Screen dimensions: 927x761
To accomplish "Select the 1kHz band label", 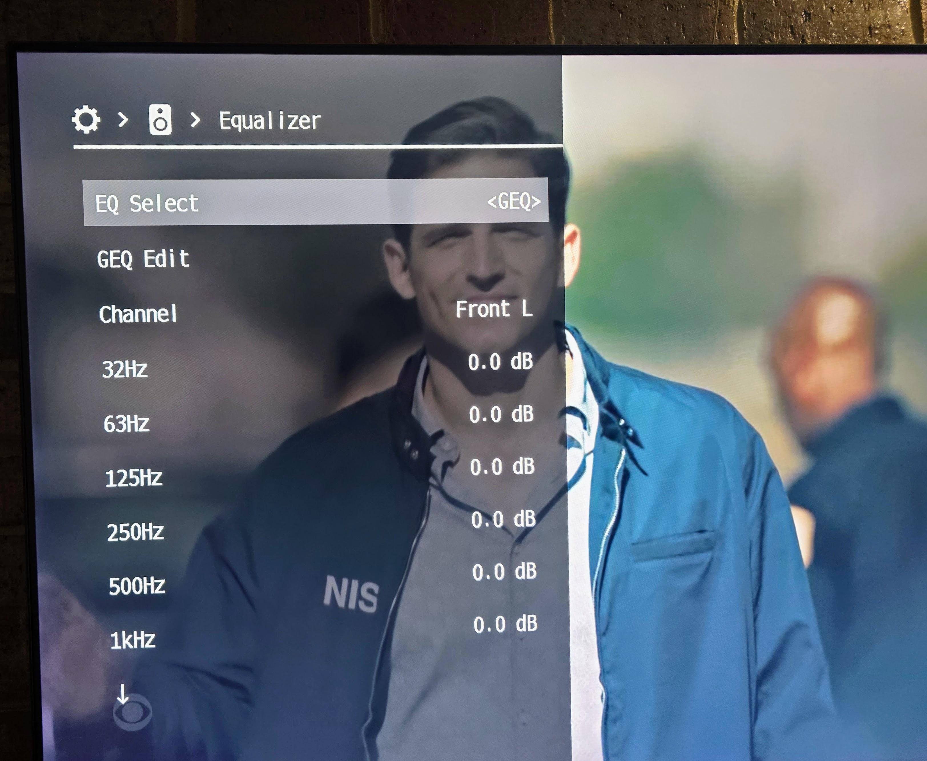I will [x=133, y=640].
